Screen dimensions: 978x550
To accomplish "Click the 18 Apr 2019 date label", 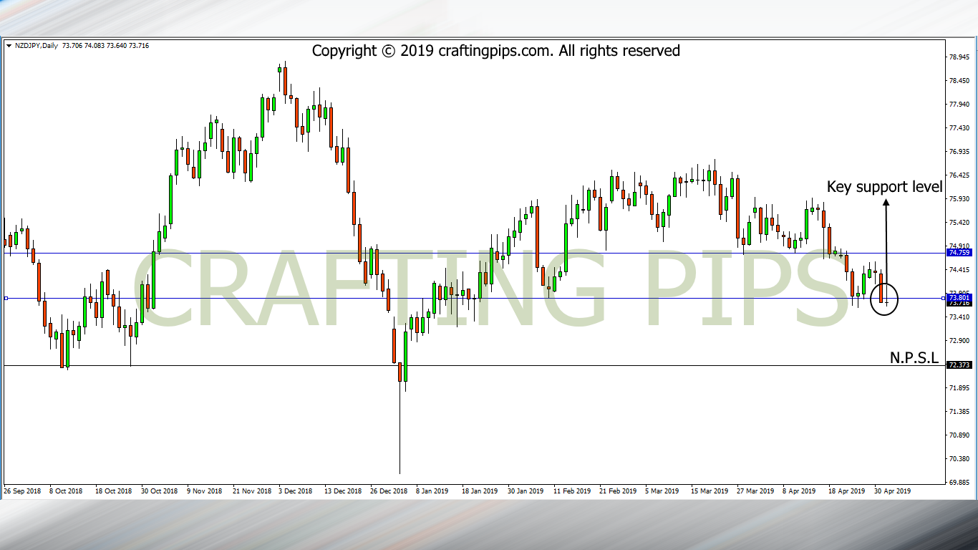I will (x=847, y=491).
